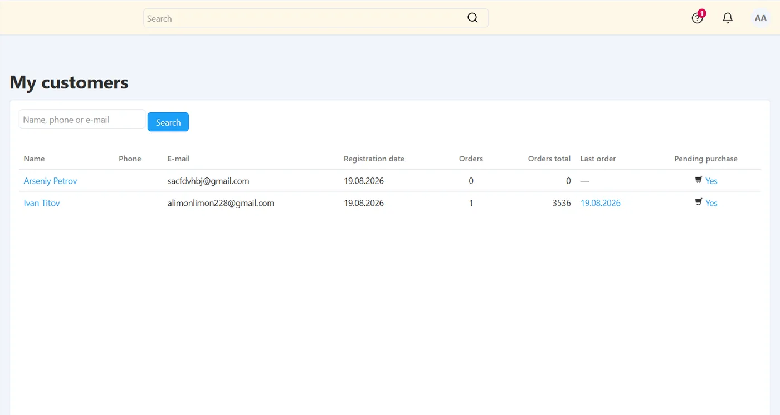Open Ivan Titov's last order dated 19.08.2026

[601, 203]
